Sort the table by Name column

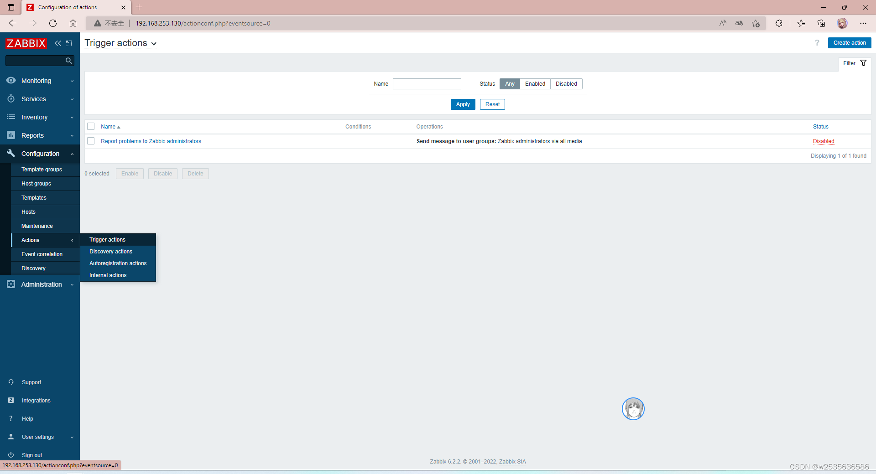pyautogui.click(x=110, y=127)
